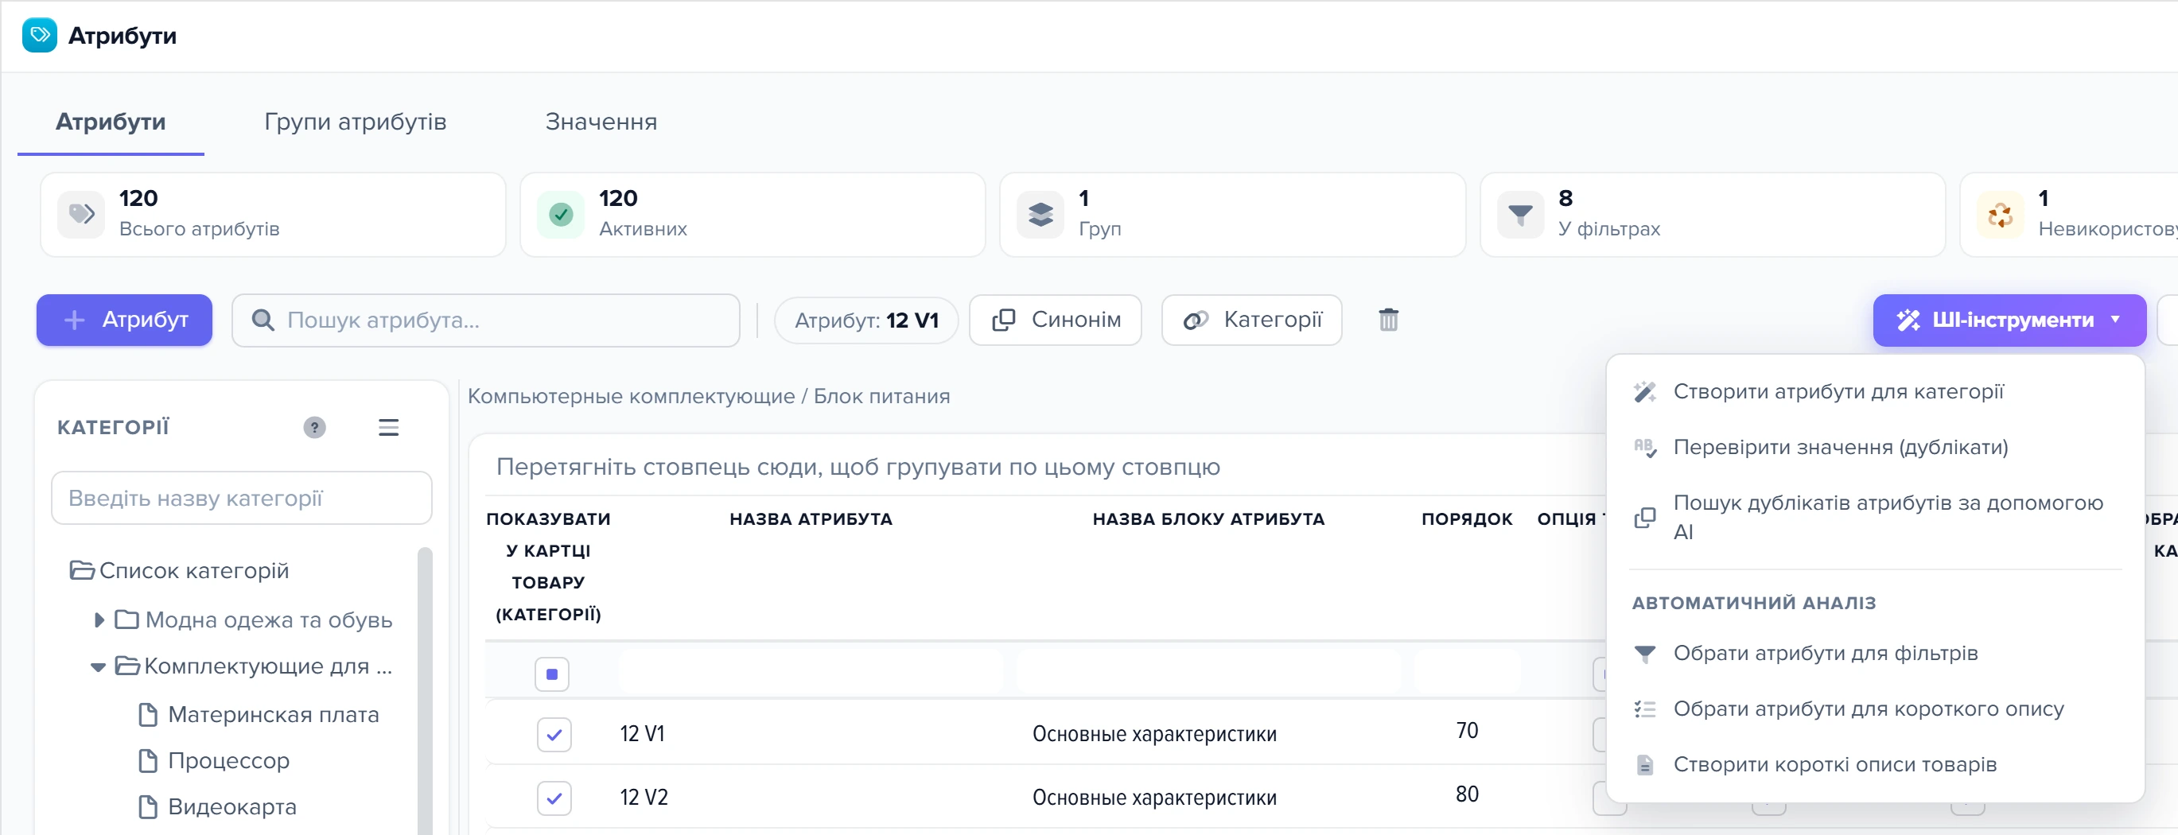This screenshot has width=2178, height=835.
Task: Uncheck the checkbox for row 12 V2
Action: pyautogui.click(x=554, y=798)
